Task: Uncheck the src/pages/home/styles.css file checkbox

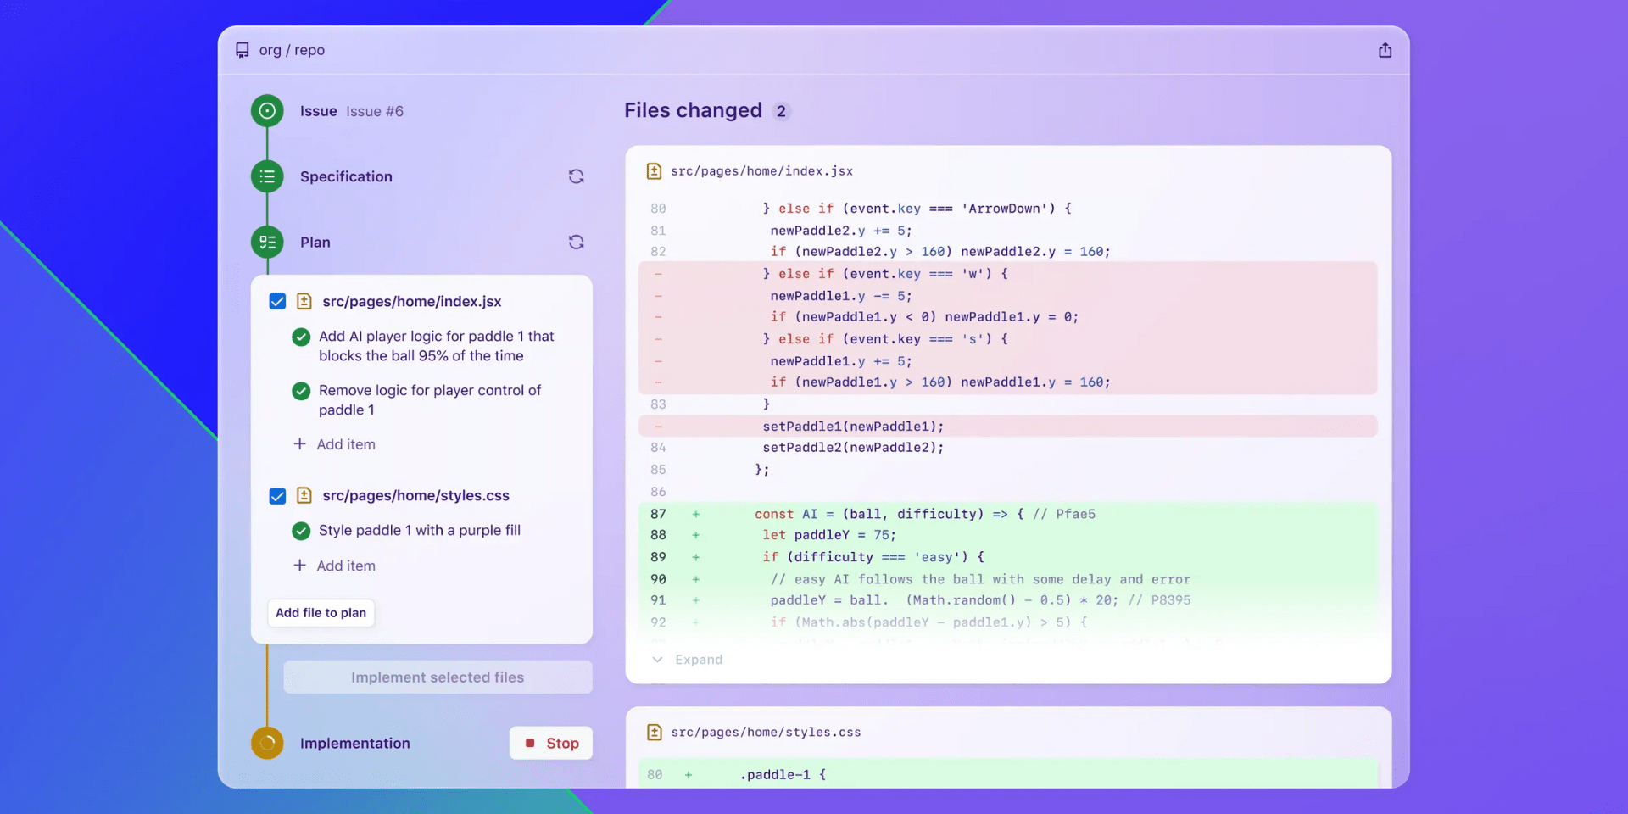Action: pos(277,496)
